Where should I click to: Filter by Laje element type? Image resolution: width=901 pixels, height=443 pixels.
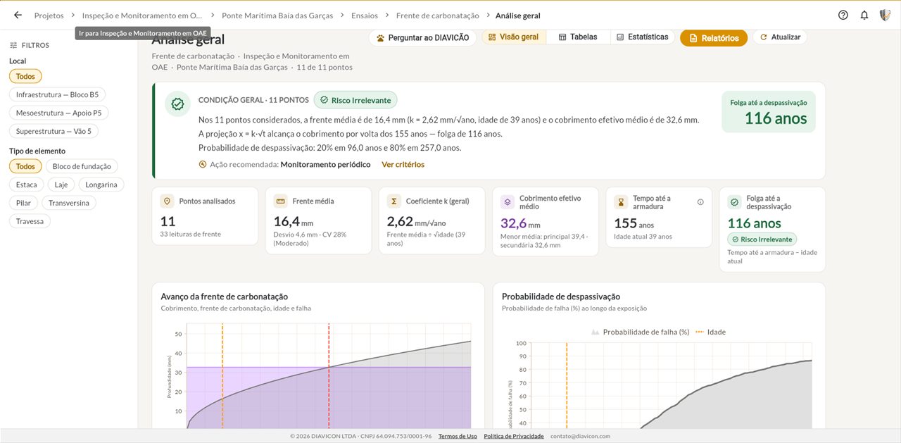pyautogui.click(x=61, y=185)
